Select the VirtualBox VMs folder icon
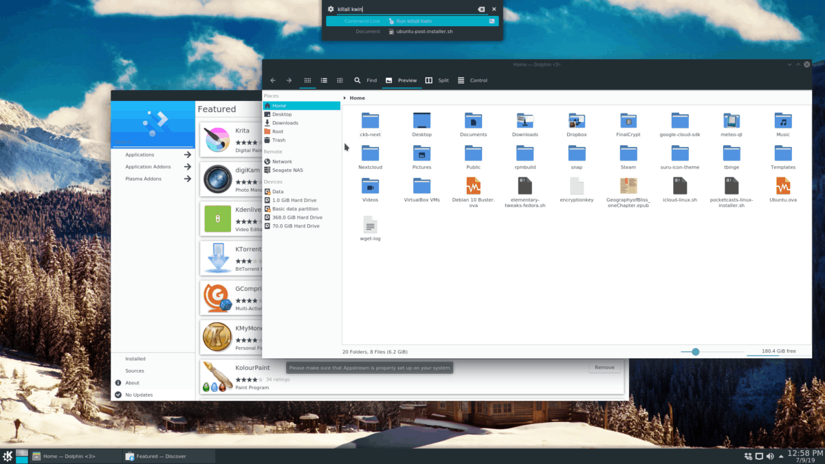 tap(421, 186)
